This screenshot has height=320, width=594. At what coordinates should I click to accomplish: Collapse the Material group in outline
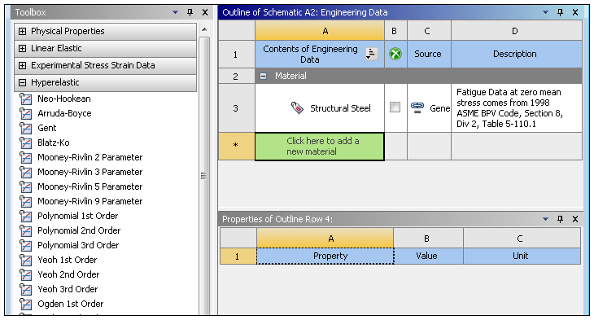264,76
